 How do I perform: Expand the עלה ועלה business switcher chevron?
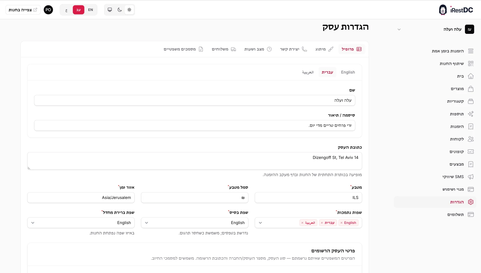pos(399,29)
